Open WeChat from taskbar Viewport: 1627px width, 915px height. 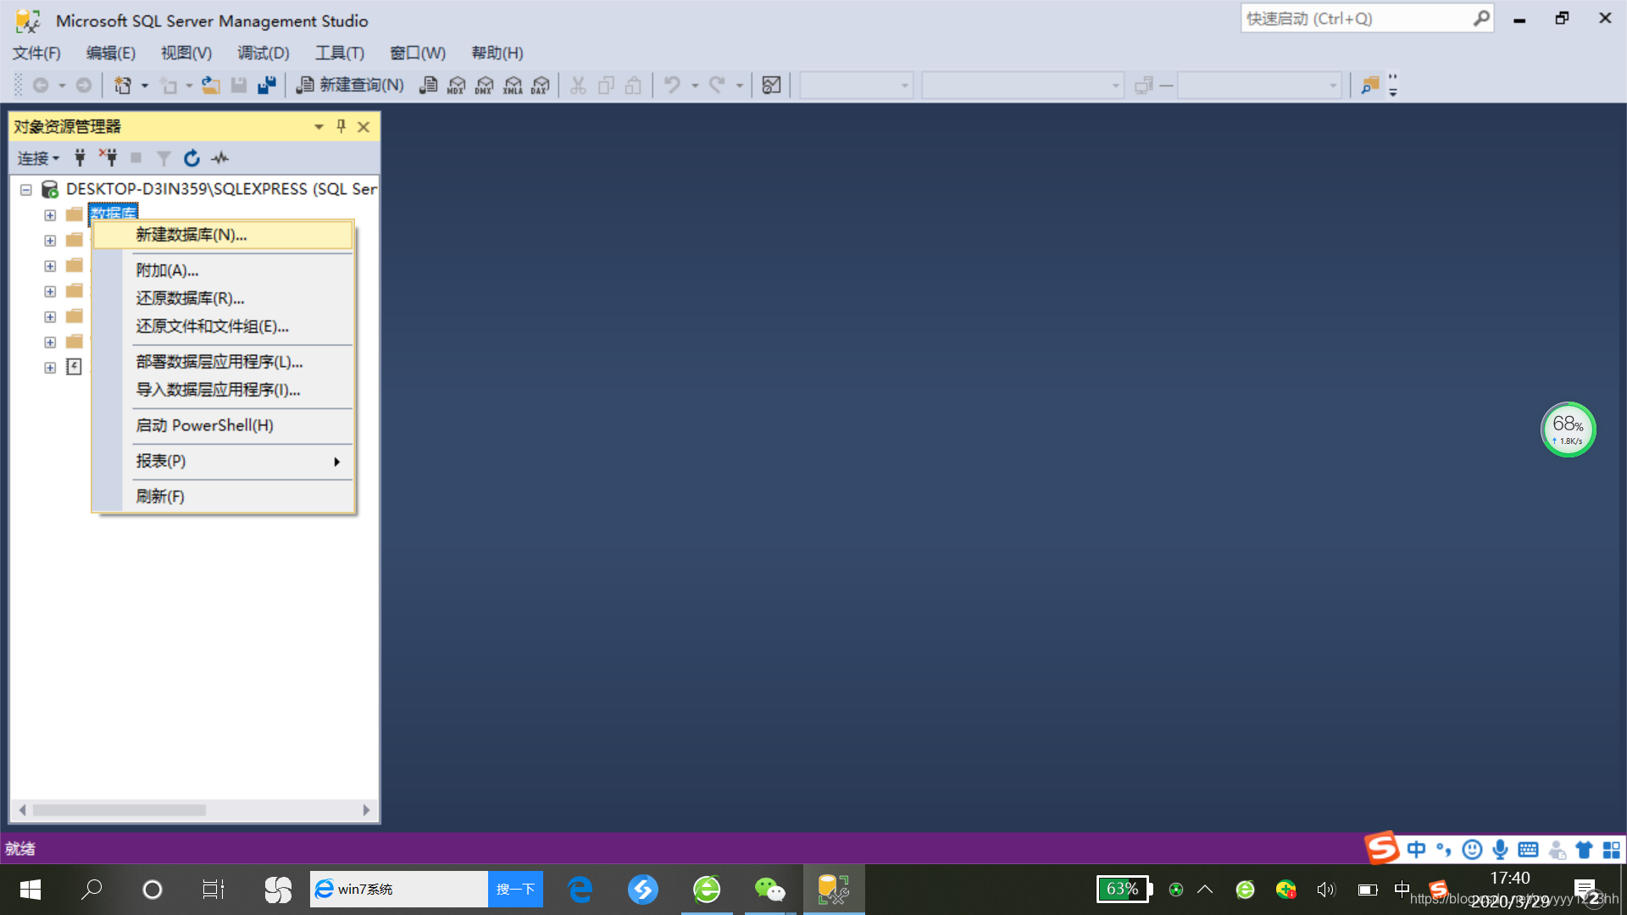pyautogui.click(x=769, y=890)
